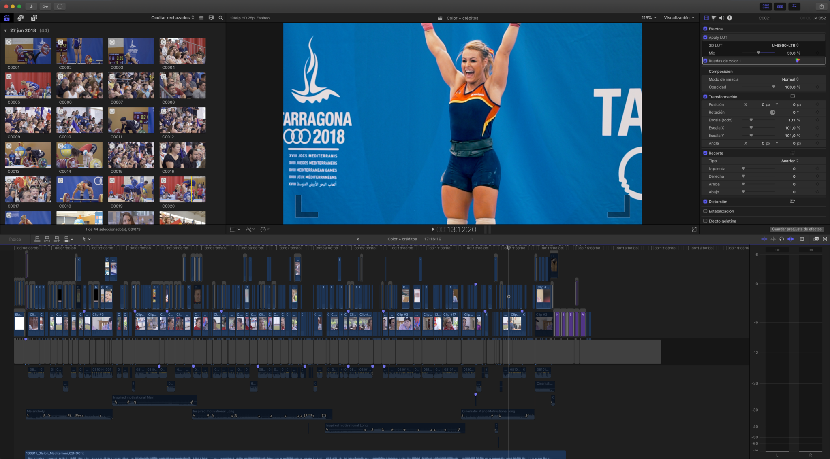The image size is (830, 459).
Task: Switch to the info inspector tab
Action: [729, 18]
